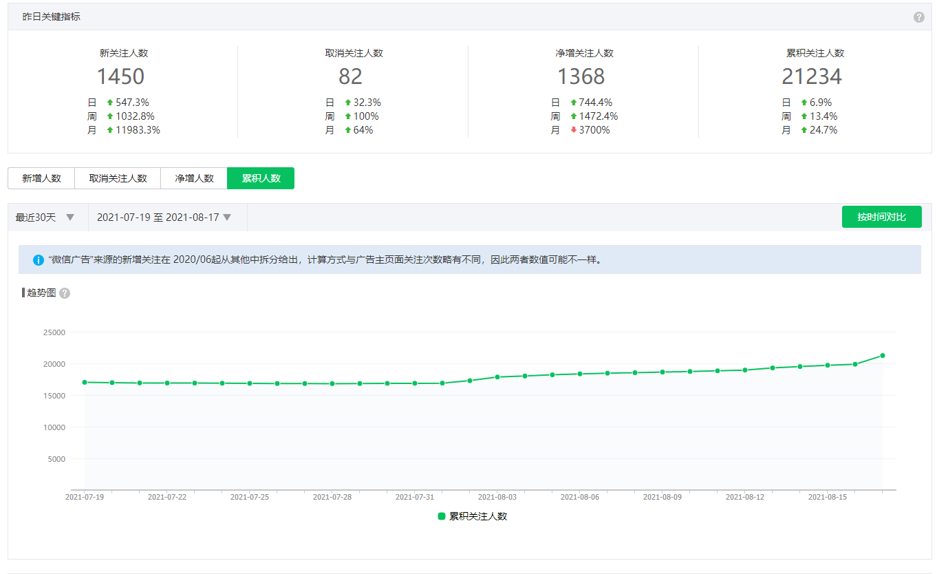Screen dimensions: 937x574
Task: Click green up arrow beside 744.4%
Action: (x=574, y=103)
